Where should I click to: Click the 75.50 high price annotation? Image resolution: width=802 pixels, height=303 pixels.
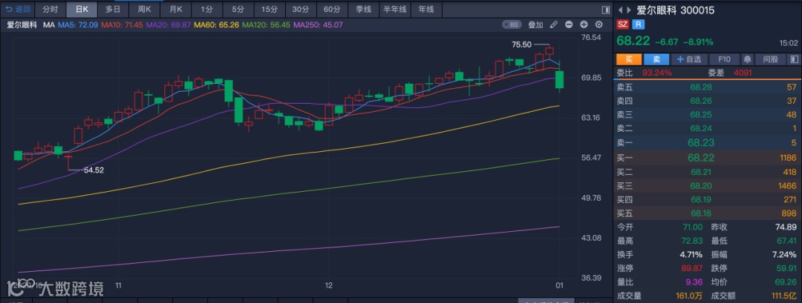[x=522, y=44]
